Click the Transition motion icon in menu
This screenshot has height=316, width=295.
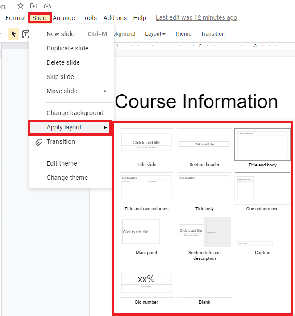click(x=39, y=142)
